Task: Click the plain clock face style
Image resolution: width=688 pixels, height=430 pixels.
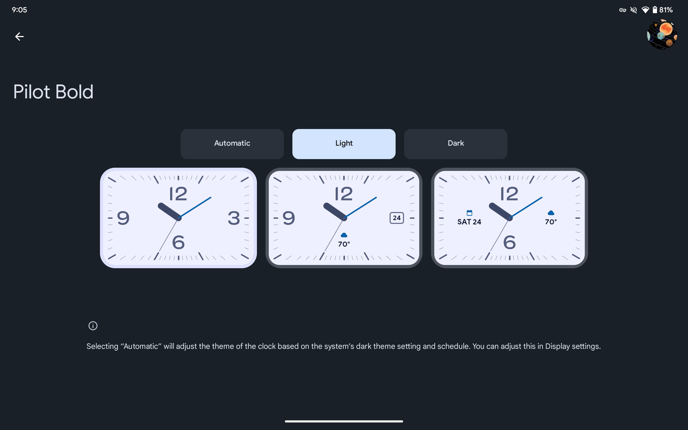Action: [x=178, y=218]
